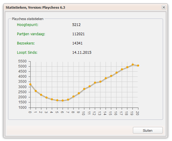Click the y-axis label 1000
Image resolution: width=172 pixels, height=141 pixels.
pos(22,108)
